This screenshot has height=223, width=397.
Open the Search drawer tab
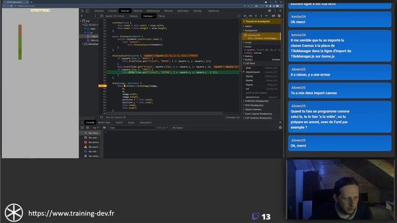coord(119,123)
